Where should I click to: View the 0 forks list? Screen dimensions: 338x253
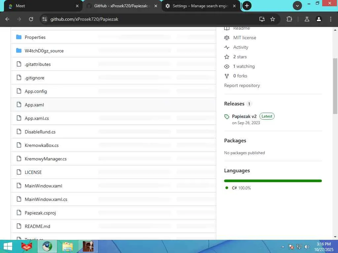click(240, 76)
